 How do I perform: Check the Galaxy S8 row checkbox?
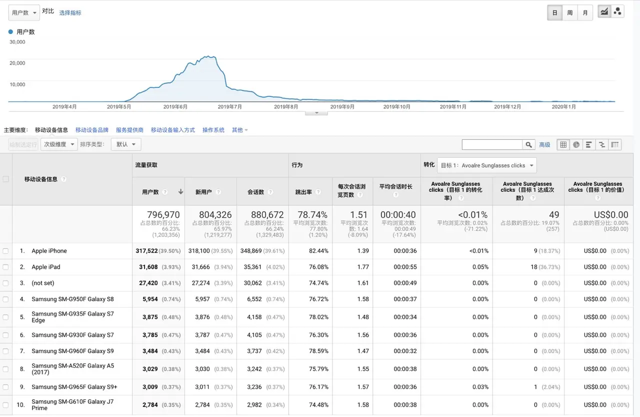coord(6,299)
